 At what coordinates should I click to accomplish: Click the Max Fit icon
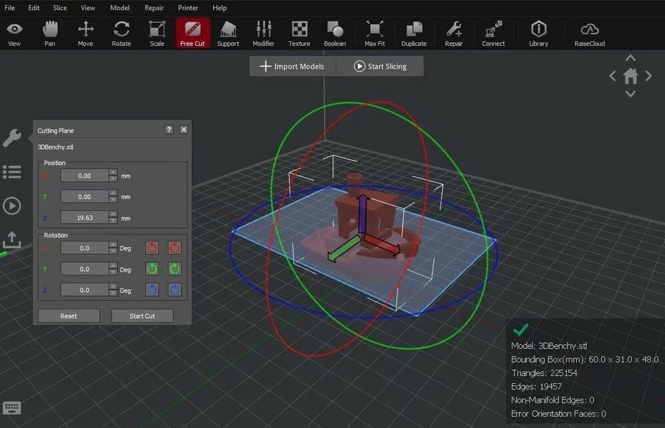pyautogui.click(x=375, y=33)
